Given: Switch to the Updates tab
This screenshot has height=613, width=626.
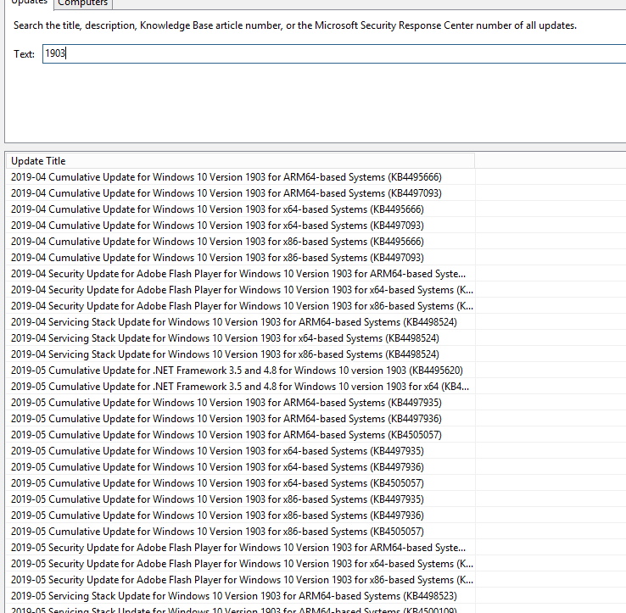Looking at the screenshot, I should (x=29, y=3).
